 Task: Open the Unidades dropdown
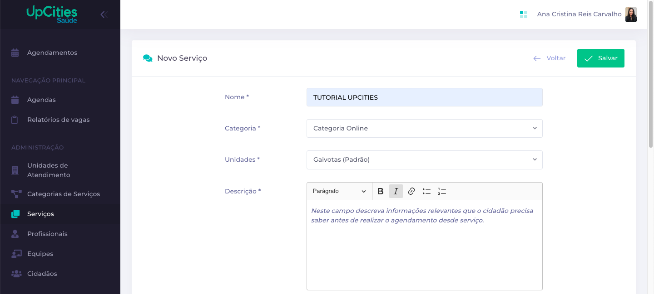[x=424, y=159]
